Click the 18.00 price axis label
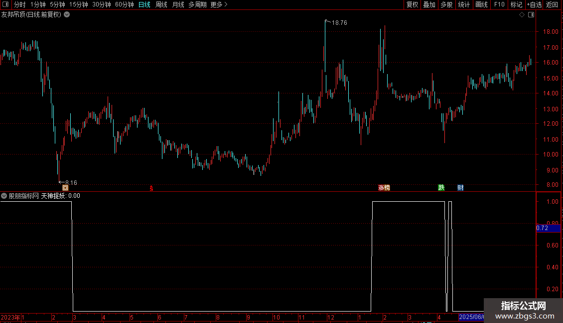 click(x=551, y=31)
